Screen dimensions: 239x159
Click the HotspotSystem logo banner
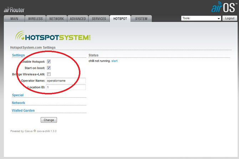(53, 36)
